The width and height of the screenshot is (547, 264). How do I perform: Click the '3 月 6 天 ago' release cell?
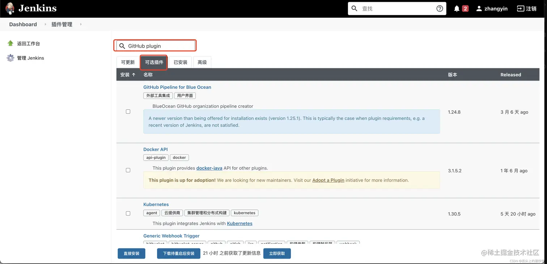(514, 112)
